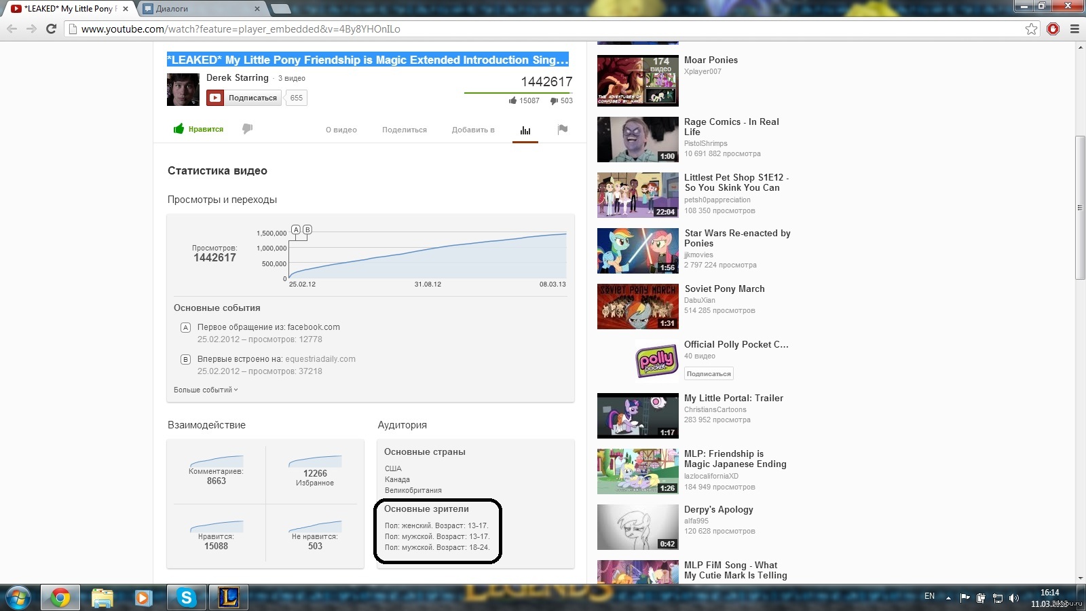Click chart marker A on the graph
1086x611 pixels.
click(x=296, y=230)
